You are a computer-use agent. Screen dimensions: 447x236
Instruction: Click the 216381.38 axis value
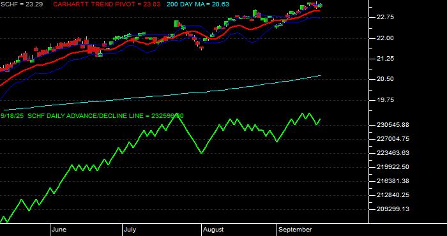(392, 181)
